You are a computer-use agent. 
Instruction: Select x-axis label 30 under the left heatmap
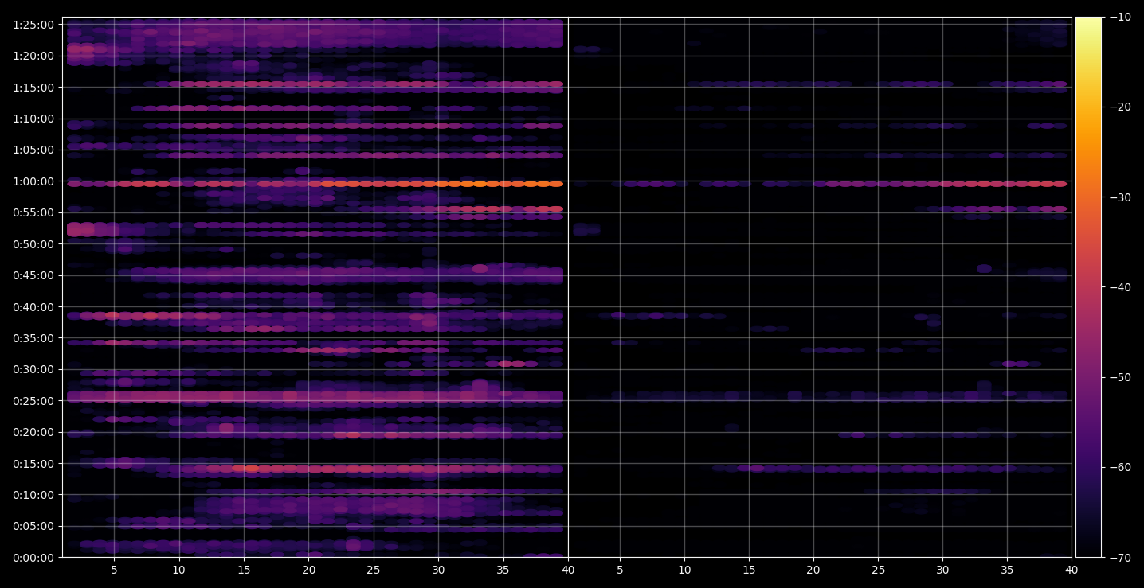(x=438, y=570)
